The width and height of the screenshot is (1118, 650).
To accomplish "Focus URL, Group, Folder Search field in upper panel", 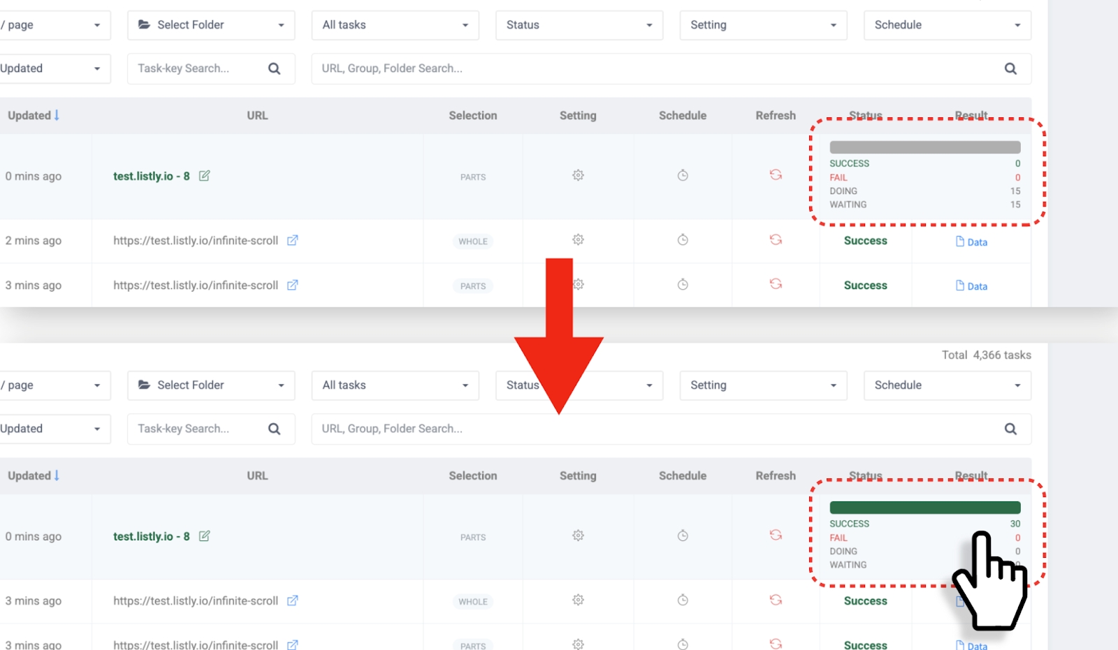I will pyautogui.click(x=657, y=68).
